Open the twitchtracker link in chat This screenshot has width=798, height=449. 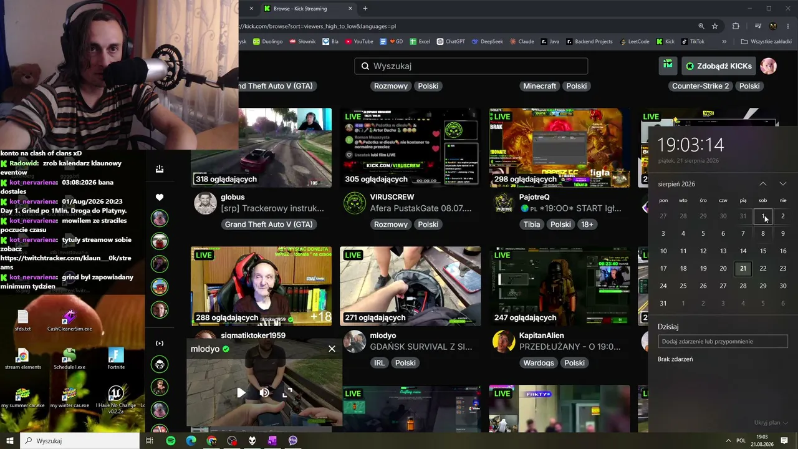(x=65, y=262)
